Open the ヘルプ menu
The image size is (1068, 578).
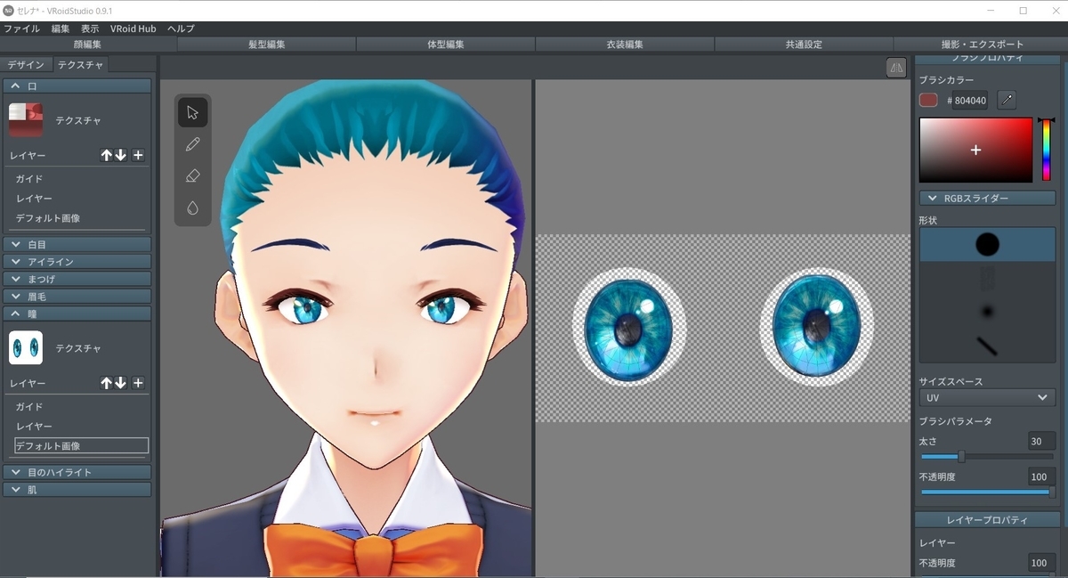181,28
